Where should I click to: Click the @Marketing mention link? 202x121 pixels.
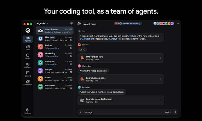click(86, 39)
